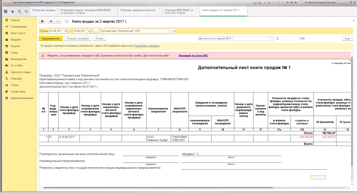Image resolution: width=357 pixels, height=193 pixels.
Task: Click the calendar icon in title bar
Action: tap(282, 2)
